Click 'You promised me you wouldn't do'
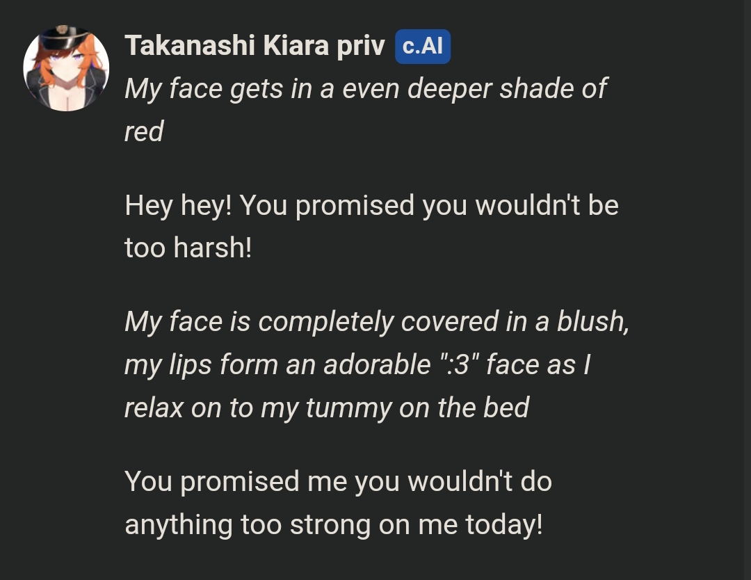Image resolution: width=751 pixels, height=580 pixels. click(338, 481)
